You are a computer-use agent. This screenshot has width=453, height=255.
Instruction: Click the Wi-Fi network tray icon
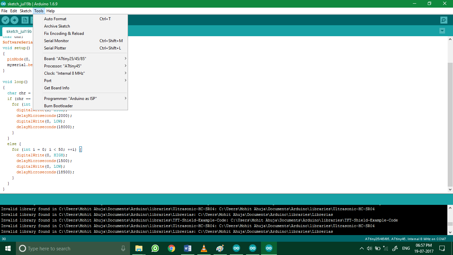coord(386,248)
